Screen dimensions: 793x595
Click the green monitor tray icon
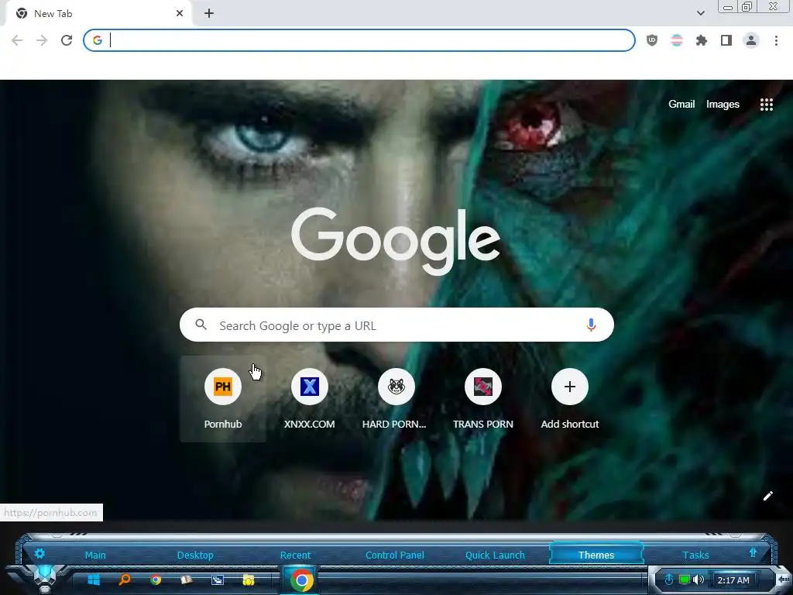click(685, 580)
